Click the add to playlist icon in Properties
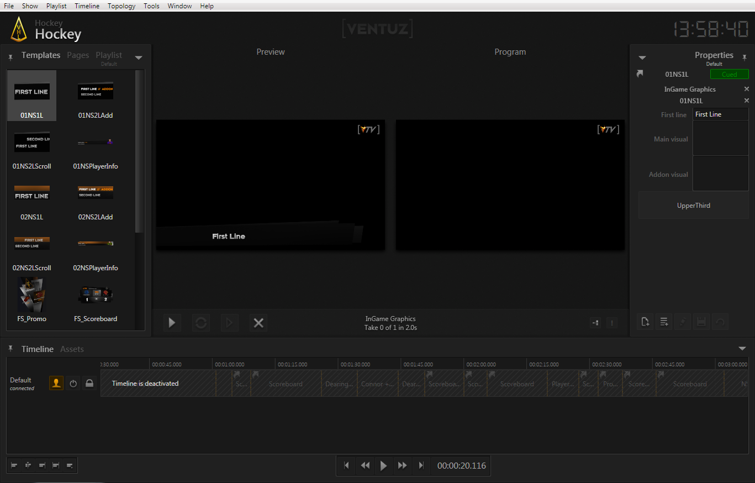This screenshot has height=483, width=755. pos(664,322)
